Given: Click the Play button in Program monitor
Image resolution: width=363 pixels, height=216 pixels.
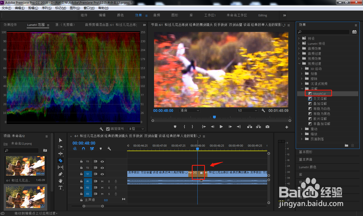Looking at the screenshot, I should (x=221, y=127).
